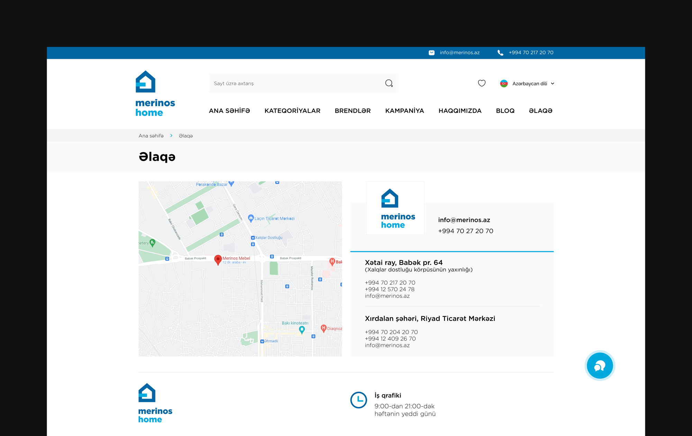Expand language list via chevron arrow

coord(553,84)
